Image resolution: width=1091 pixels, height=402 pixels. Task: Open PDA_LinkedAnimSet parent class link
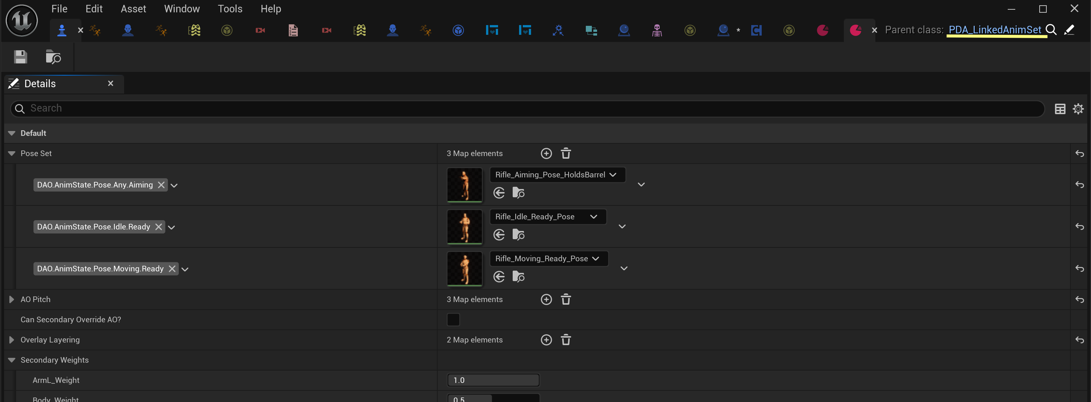(995, 30)
